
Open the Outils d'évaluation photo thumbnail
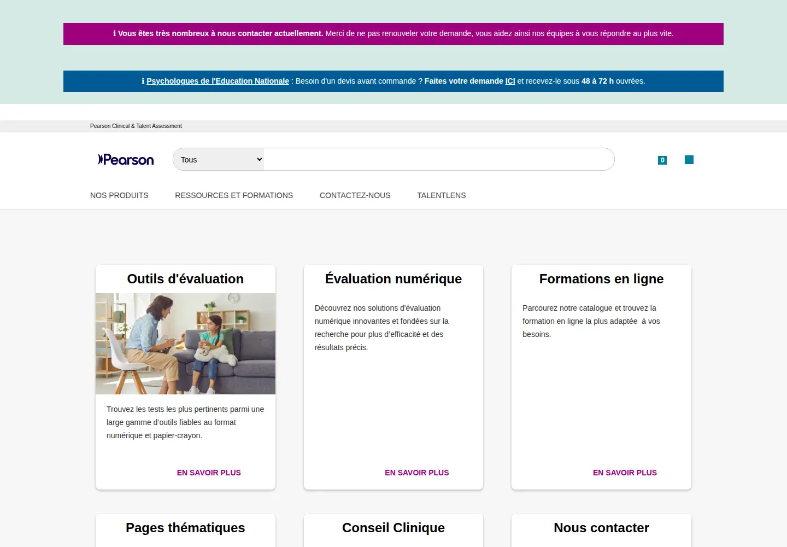185,344
